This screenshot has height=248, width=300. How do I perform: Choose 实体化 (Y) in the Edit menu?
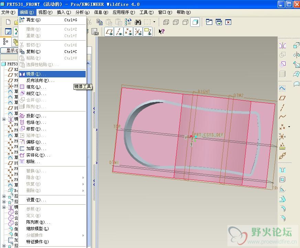point(52,155)
